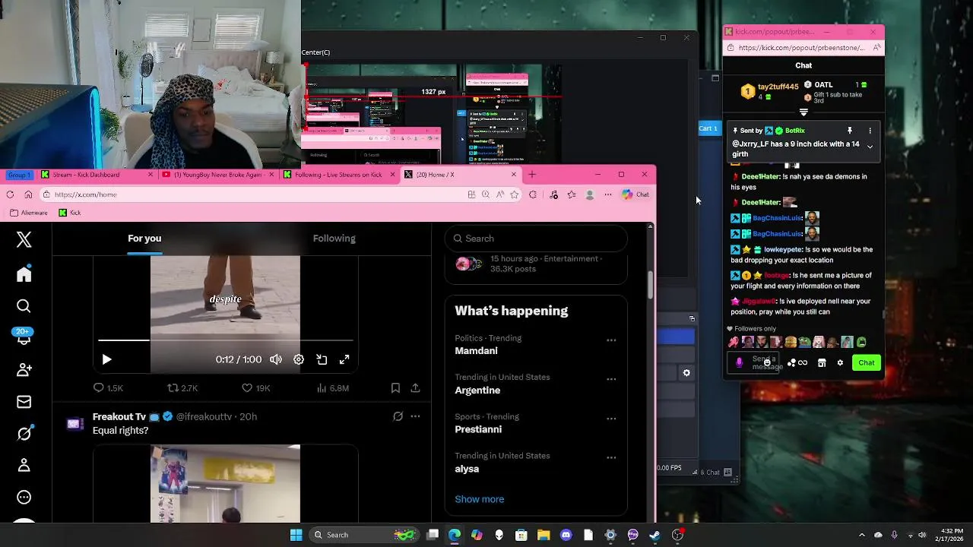Screen dimensions: 973x547
Task: Send message with green Chat button
Action: tap(867, 363)
